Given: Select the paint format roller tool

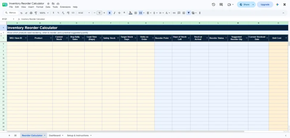Looking at the screenshot, I should pyautogui.click(x=36, y=13).
